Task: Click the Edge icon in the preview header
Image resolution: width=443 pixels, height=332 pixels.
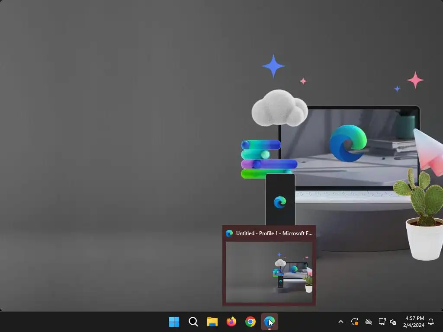Action: (229, 233)
